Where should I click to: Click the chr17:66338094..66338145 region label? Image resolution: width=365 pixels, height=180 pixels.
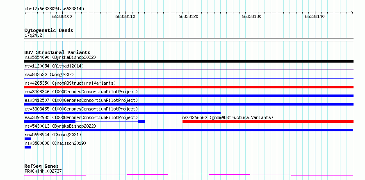coord(54,9)
